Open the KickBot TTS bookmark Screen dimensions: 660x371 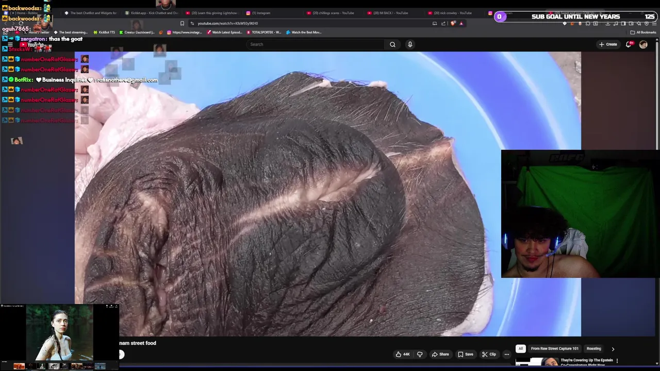tap(104, 32)
